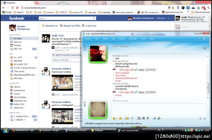Click the light bulb icon in address bar
Image resolution: width=212 pixels, height=140 pixels.
click(x=169, y=8)
